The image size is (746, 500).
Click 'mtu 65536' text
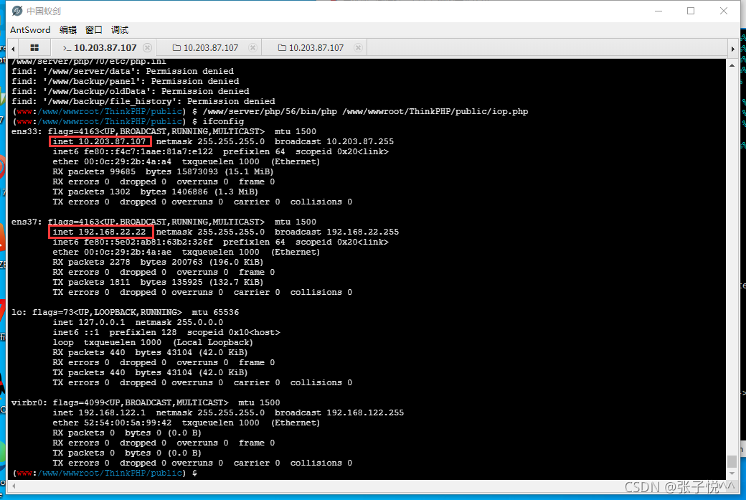215,312
